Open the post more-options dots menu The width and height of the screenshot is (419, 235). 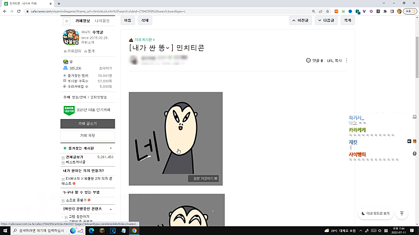click(347, 61)
